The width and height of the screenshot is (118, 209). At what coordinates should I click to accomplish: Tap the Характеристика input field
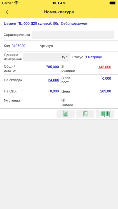click(x=73, y=35)
